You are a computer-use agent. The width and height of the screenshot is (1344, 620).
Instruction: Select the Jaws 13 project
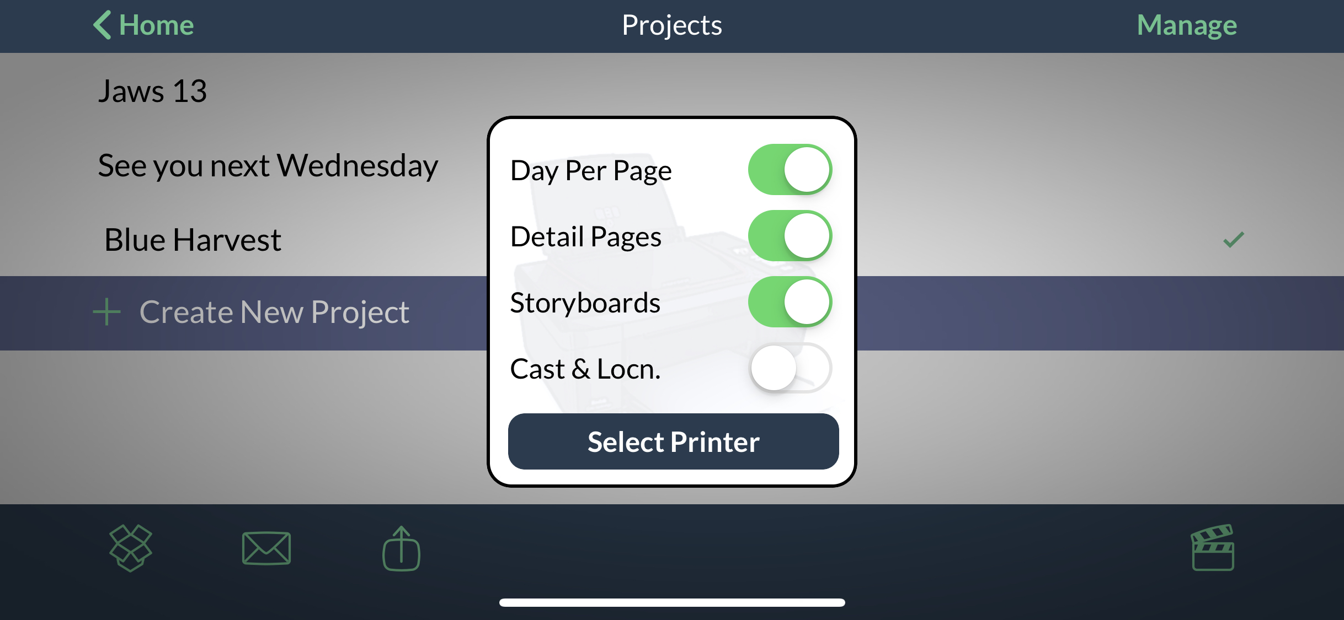152,91
